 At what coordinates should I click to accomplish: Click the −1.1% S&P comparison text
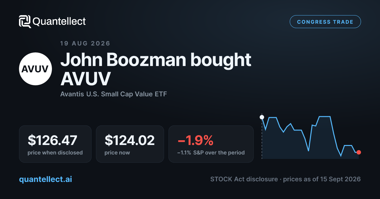pyautogui.click(x=211, y=153)
